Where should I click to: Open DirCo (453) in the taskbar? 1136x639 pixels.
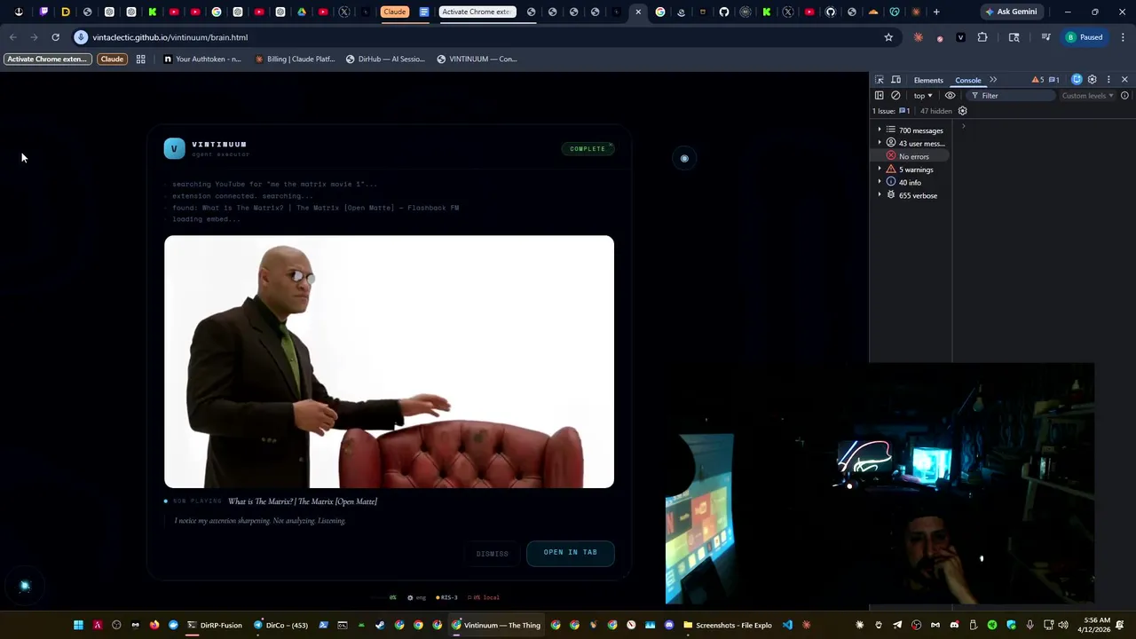point(280,625)
